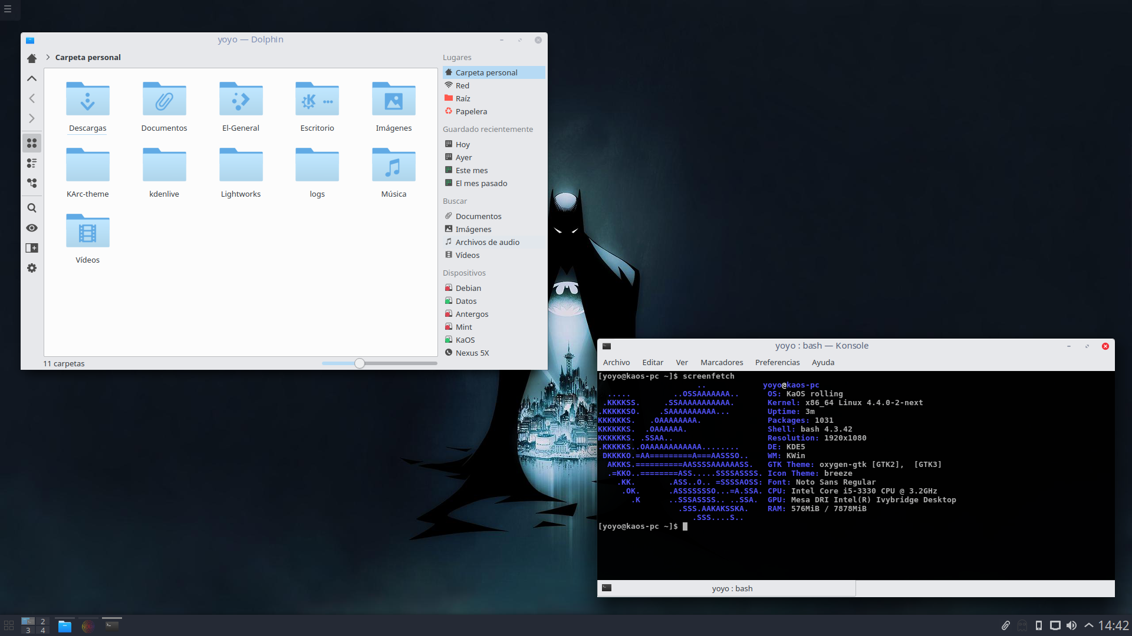Image resolution: width=1132 pixels, height=636 pixels.
Task: Search Vídeos in Buscar section
Action: pos(494,255)
